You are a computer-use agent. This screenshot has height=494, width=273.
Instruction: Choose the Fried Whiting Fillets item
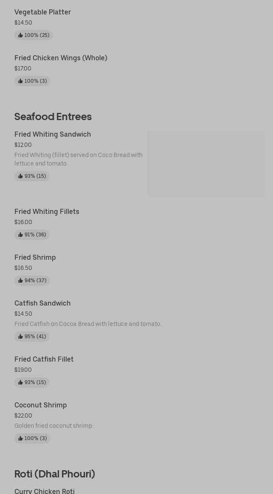click(x=47, y=212)
